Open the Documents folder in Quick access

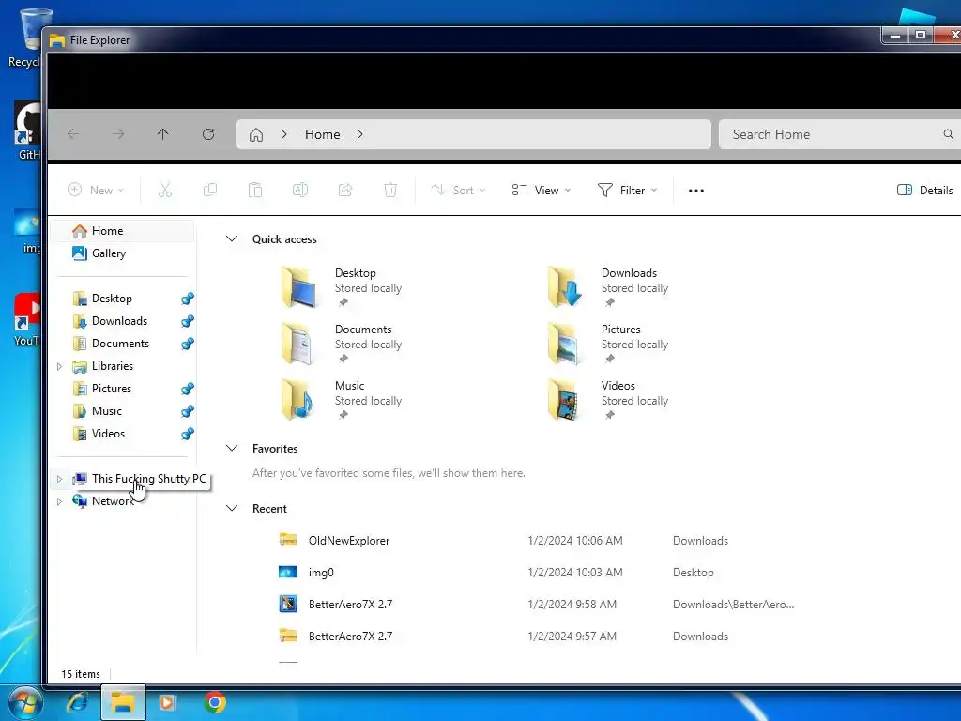pos(343,344)
